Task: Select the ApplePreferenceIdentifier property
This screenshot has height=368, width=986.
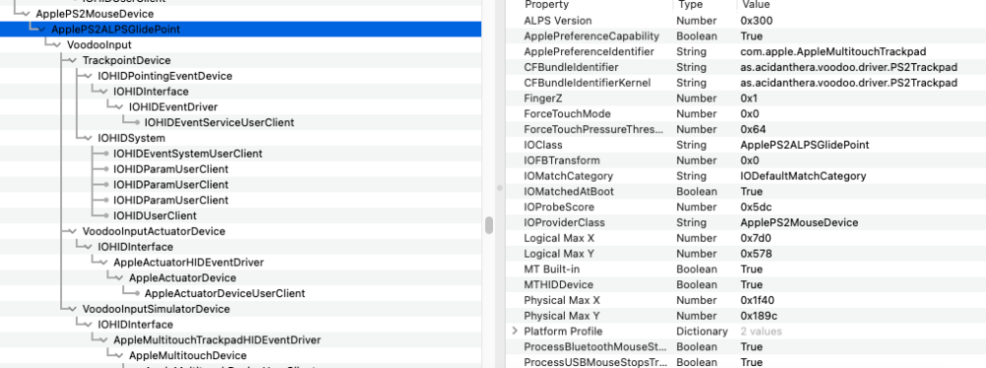Action: coord(589,51)
